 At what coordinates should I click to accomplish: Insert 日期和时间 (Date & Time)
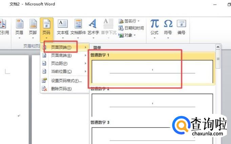pos(131,28)
